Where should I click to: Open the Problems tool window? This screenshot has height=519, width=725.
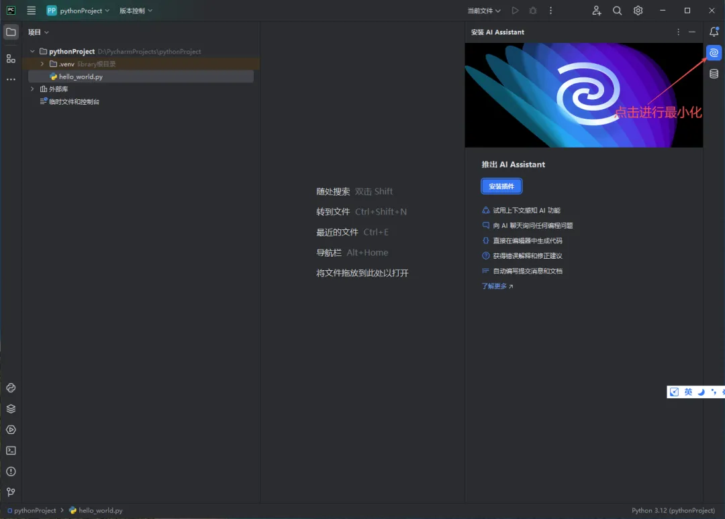pos(11,471)
